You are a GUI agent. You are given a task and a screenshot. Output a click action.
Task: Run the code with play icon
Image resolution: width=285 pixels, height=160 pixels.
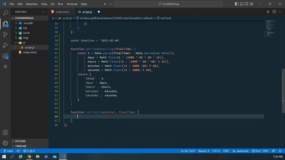(268, 12)
